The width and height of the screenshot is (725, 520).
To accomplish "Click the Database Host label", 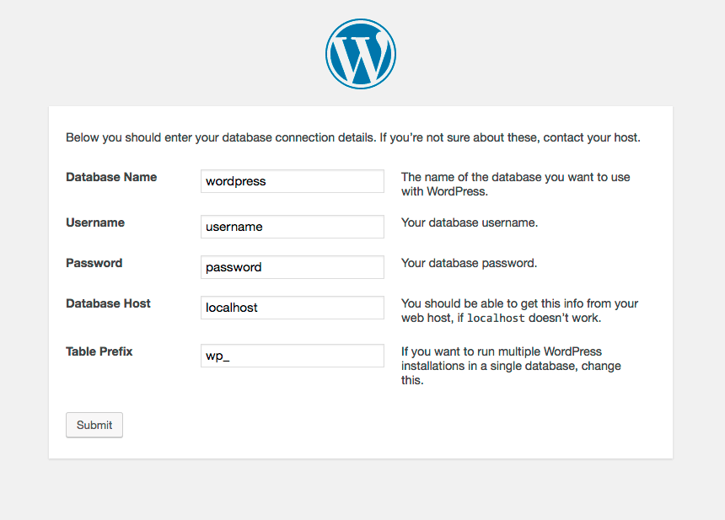I will coord(108,303).
